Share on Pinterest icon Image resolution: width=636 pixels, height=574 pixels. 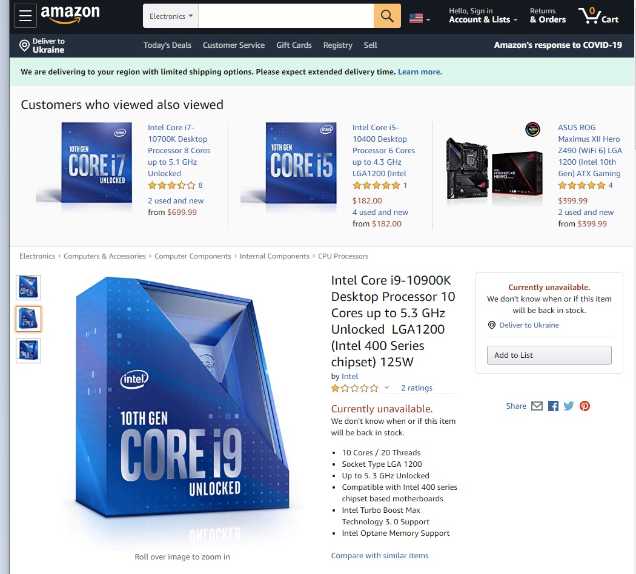pyautogui.click(x=585, y=406)
